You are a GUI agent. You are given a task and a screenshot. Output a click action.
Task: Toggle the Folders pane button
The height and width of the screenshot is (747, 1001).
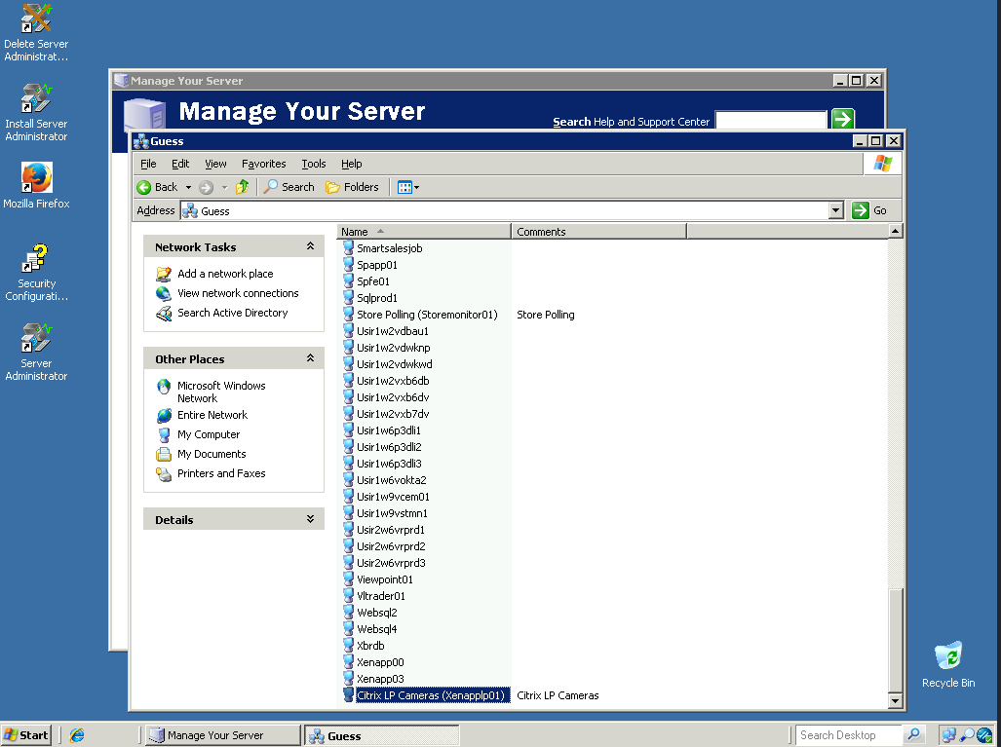click(353, 187)
